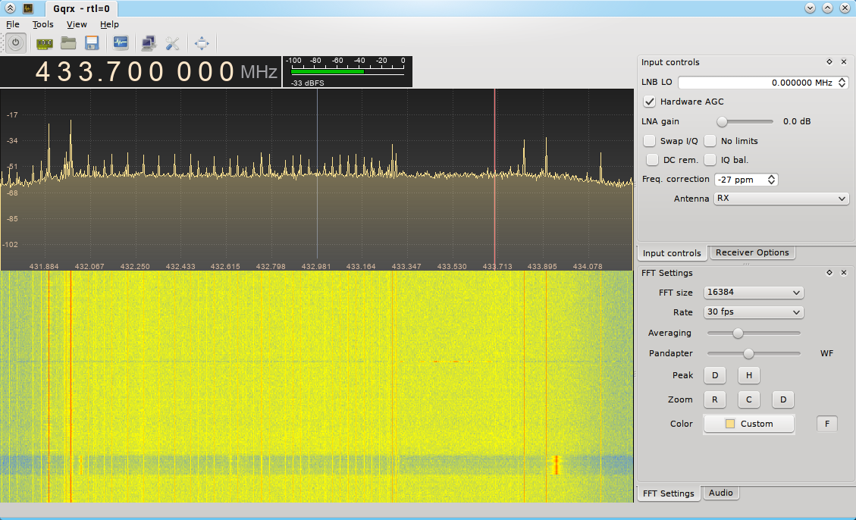Open the FFT size dropdown
The width and height of the screenshot is (856, 520).
pyautogui.click(x=753, y=292)
